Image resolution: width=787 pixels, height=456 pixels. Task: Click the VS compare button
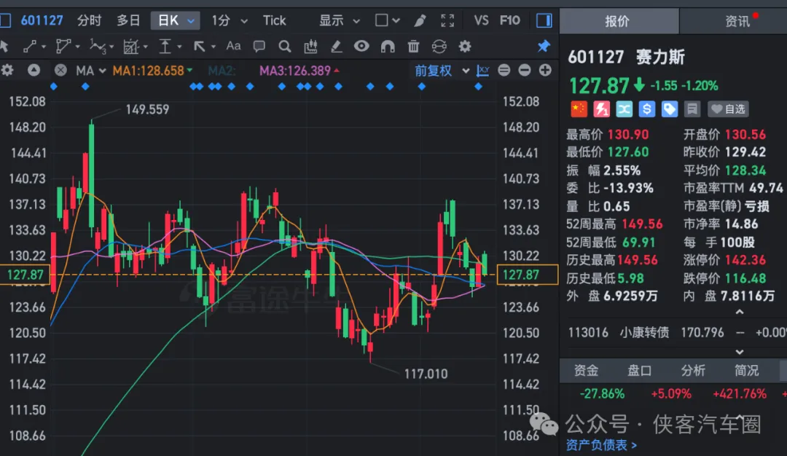481,20
